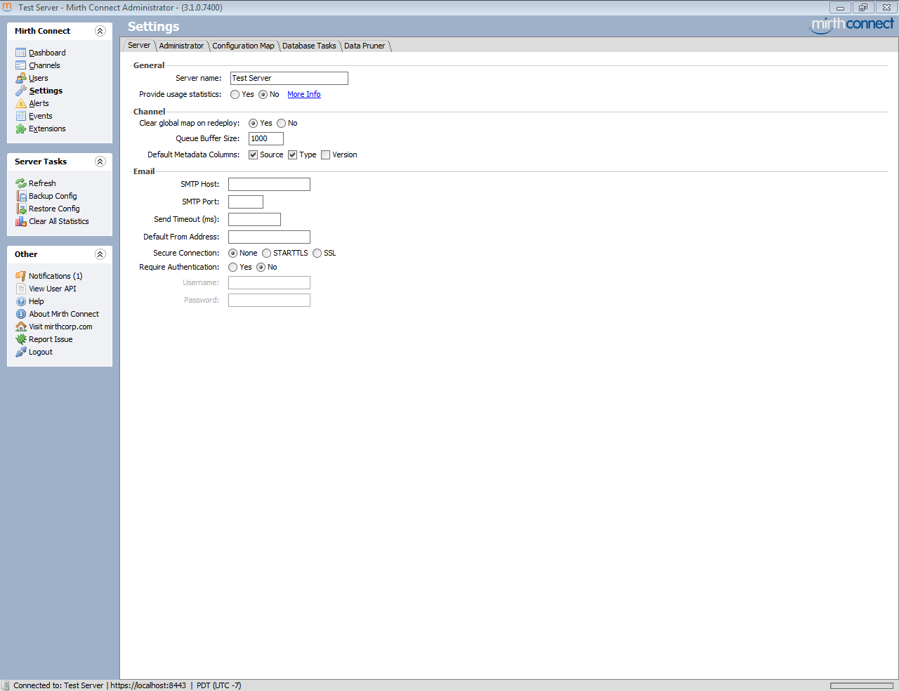Select Yes for clear global map
899x691 pixels.
click(x=253, y=124)
